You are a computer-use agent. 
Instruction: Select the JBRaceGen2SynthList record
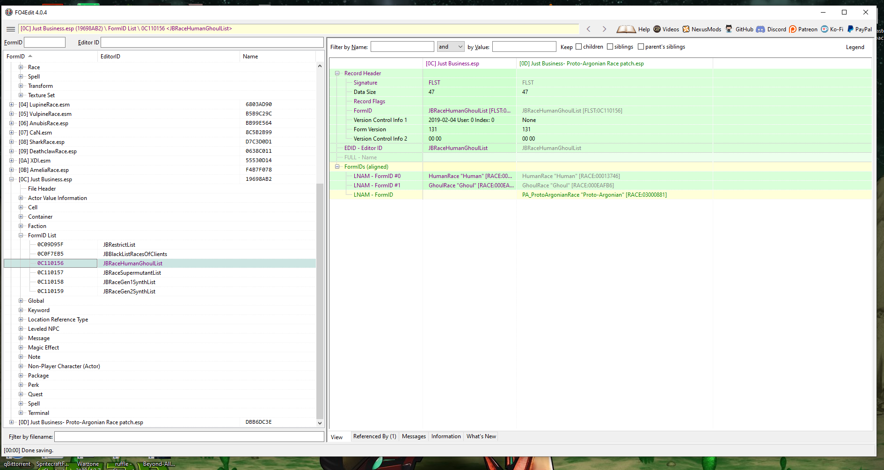[x=129, y=292]
